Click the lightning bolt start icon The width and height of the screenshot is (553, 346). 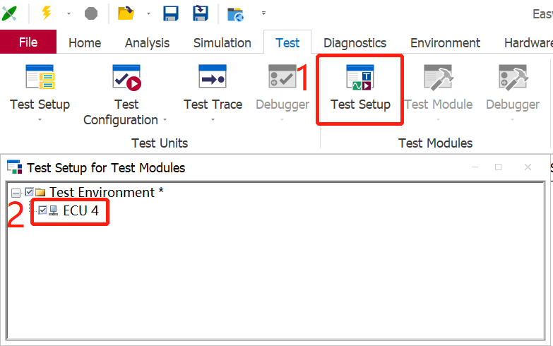[x=47, y=13]
